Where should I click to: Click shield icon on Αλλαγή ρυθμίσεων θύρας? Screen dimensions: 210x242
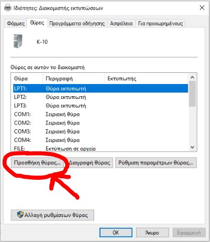(20, 215)
